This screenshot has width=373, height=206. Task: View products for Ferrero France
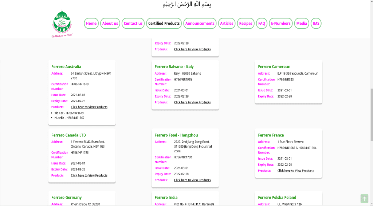point(295,171)
